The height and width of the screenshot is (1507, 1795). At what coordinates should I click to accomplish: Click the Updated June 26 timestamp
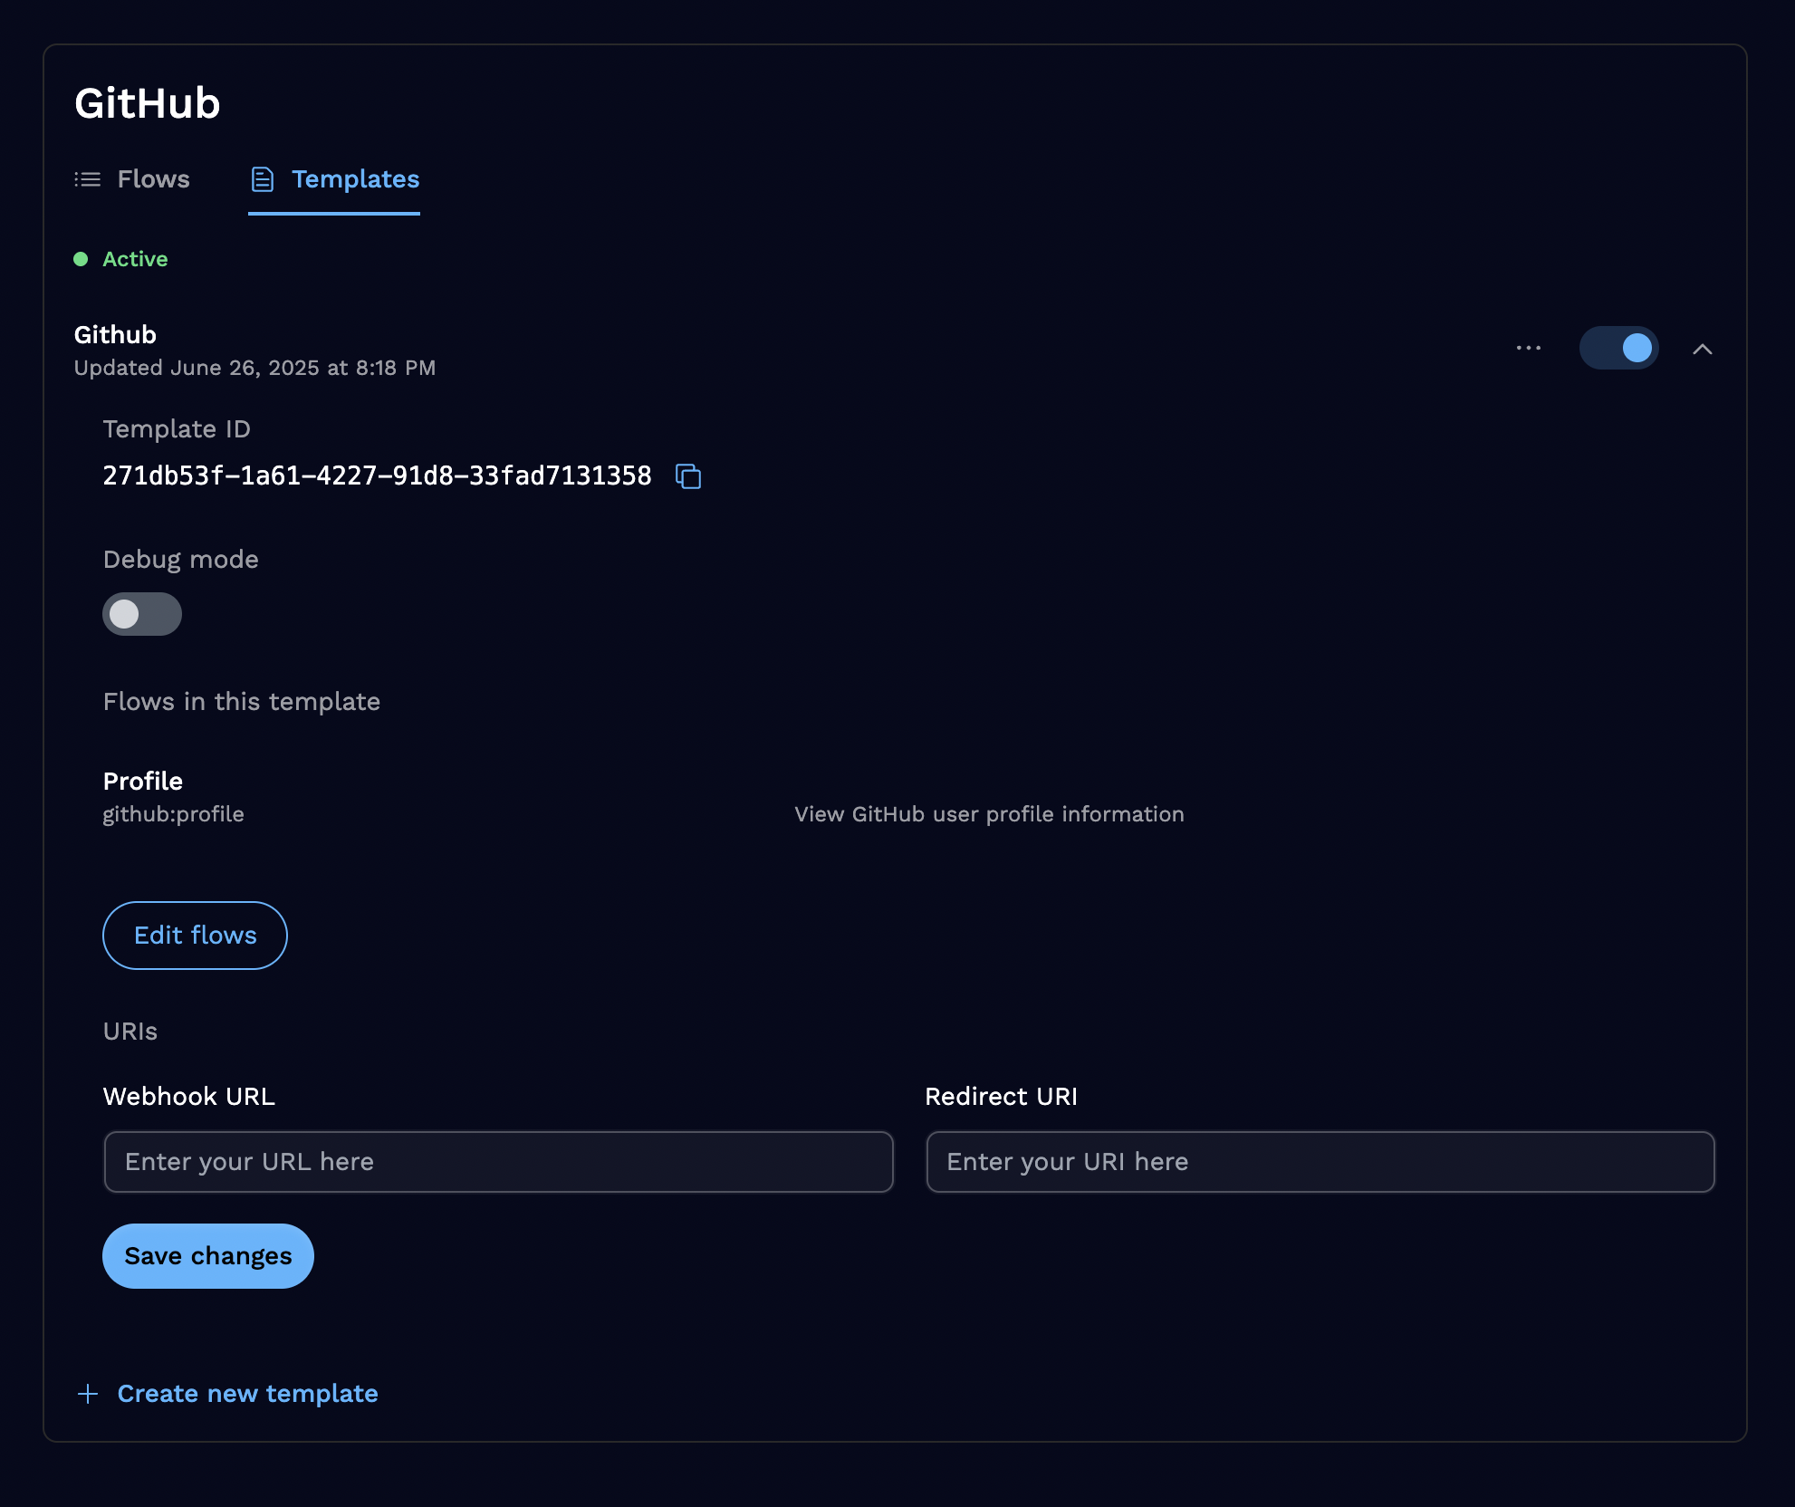pyautogui.click(x=254, y=368)
